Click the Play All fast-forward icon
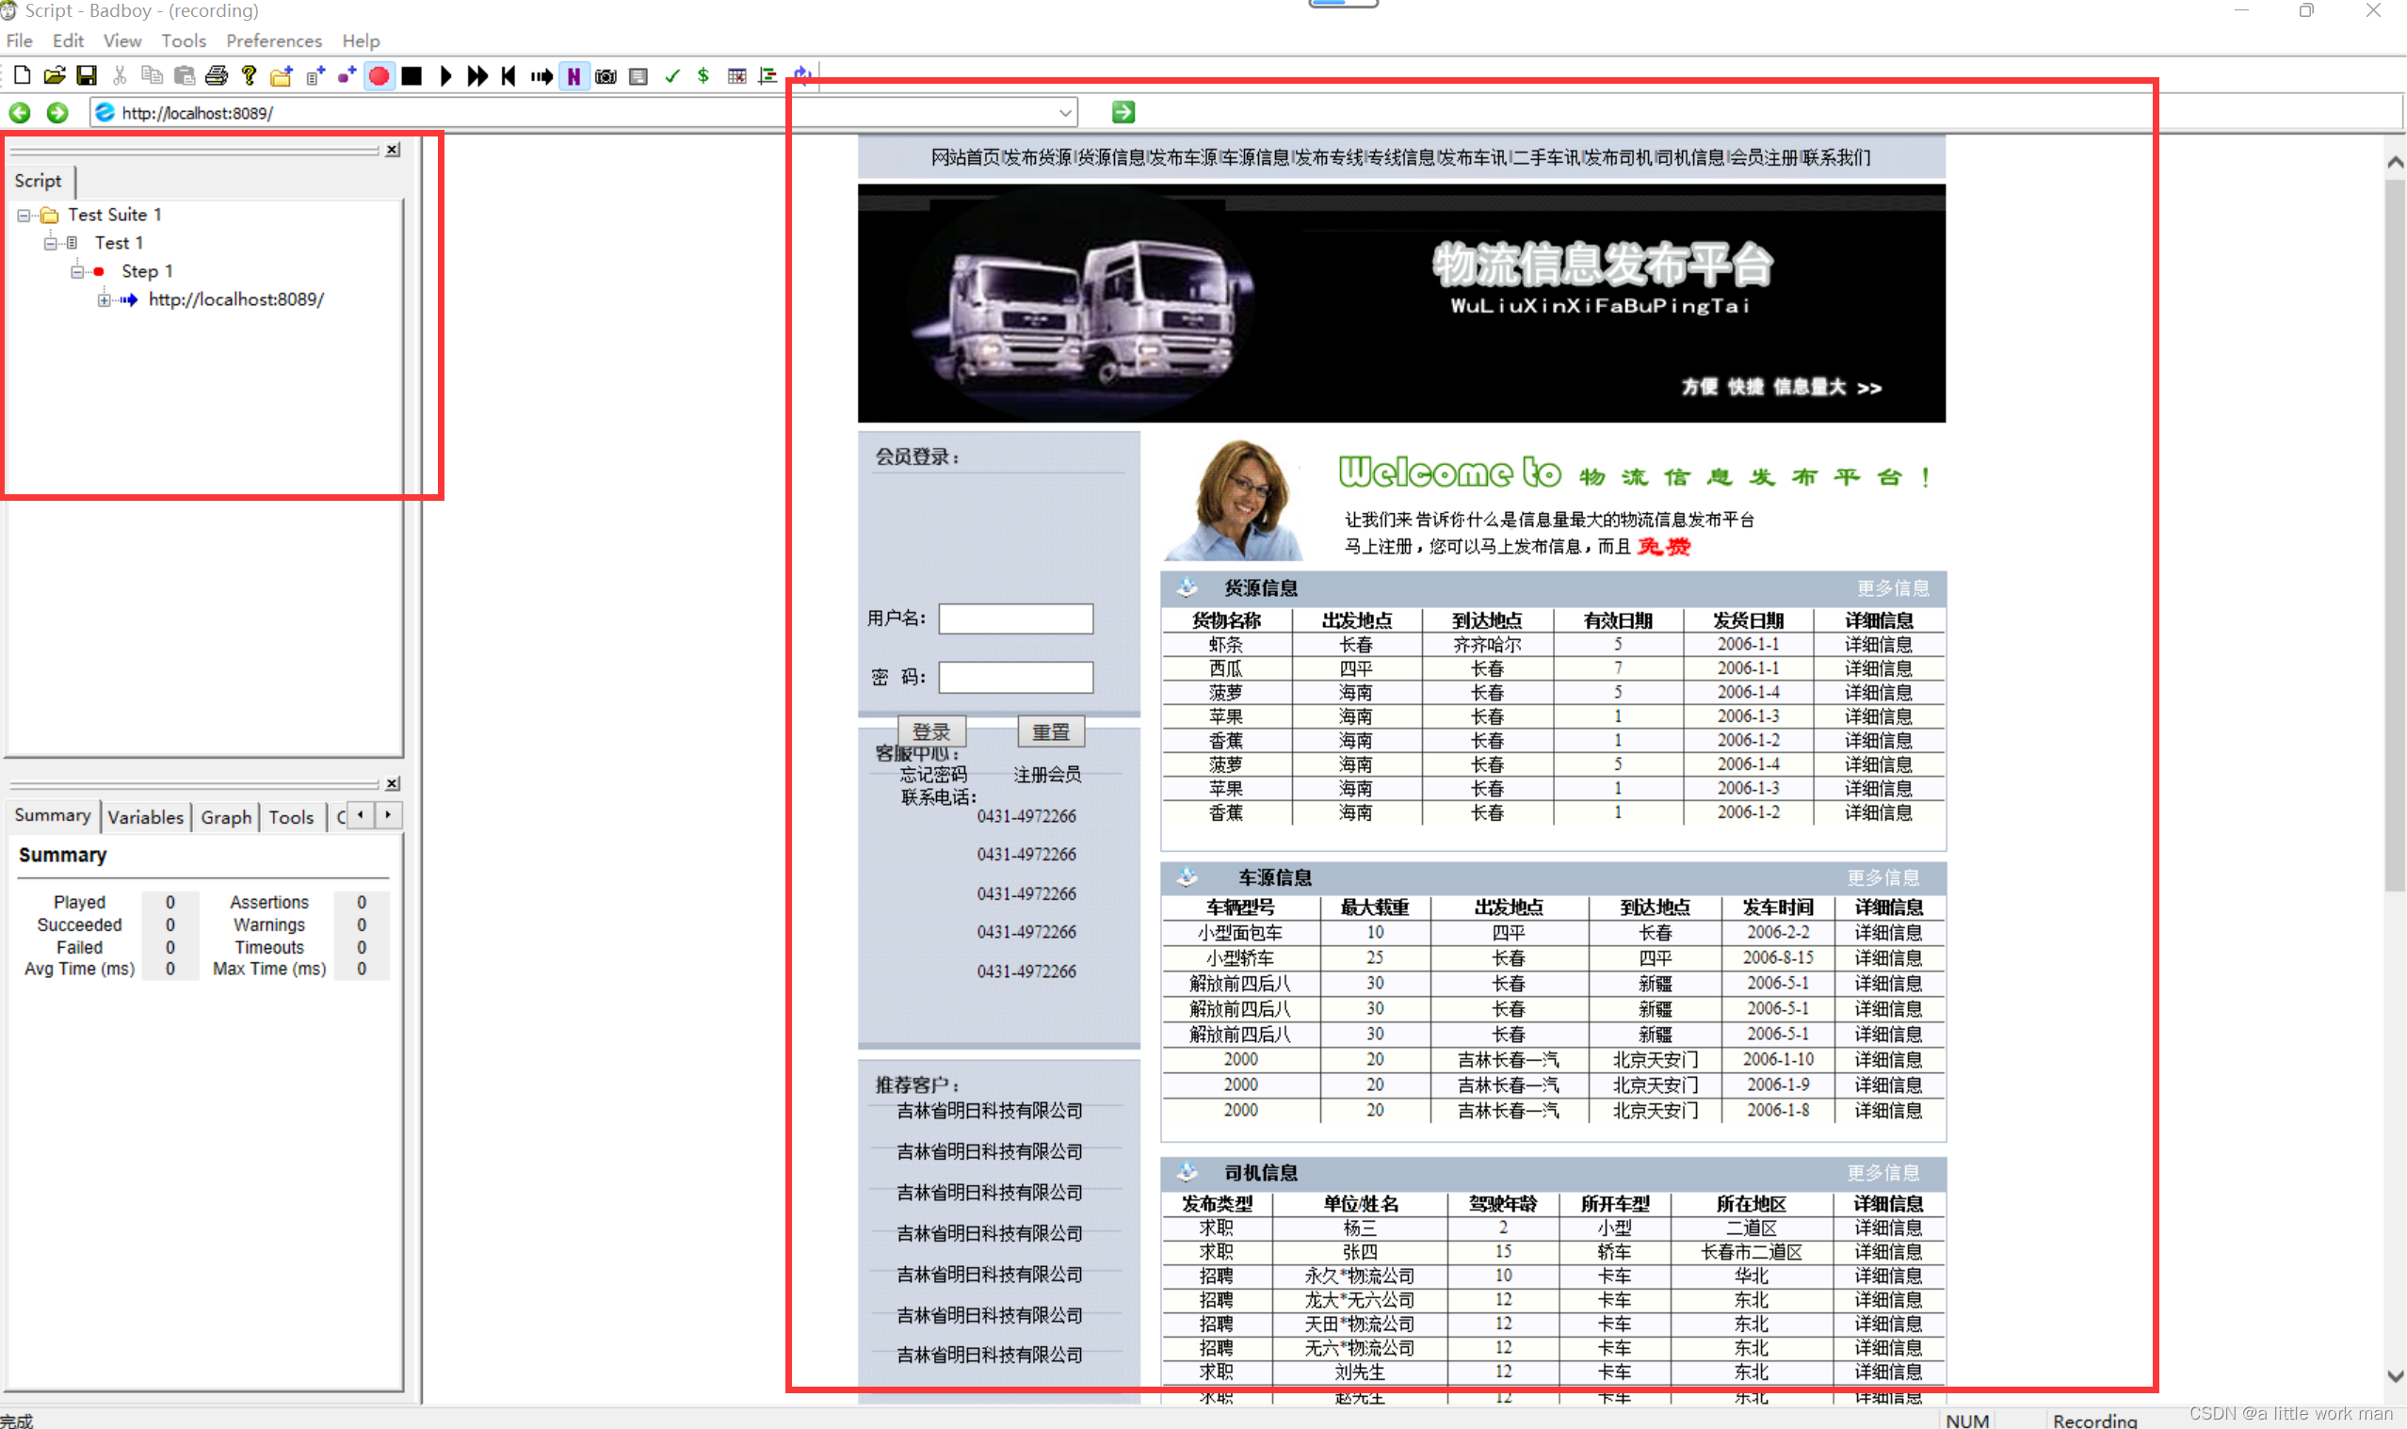This screenshot has width=2407, height=1429. (x=476, y=76)
